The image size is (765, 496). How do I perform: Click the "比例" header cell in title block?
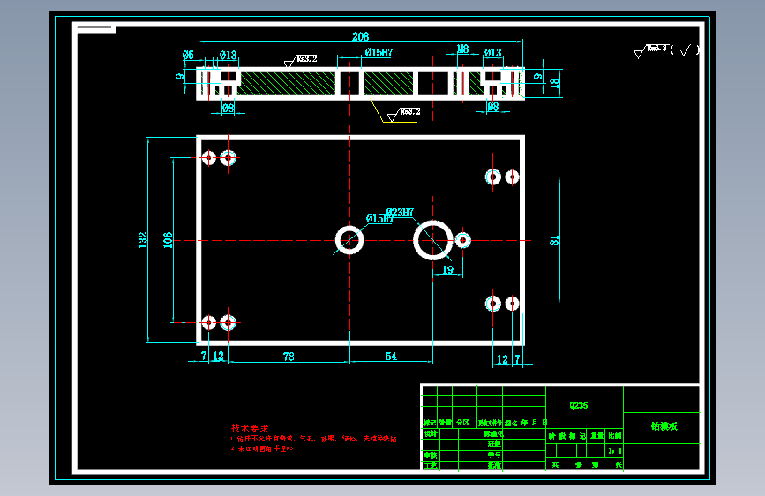coord(615,435)
